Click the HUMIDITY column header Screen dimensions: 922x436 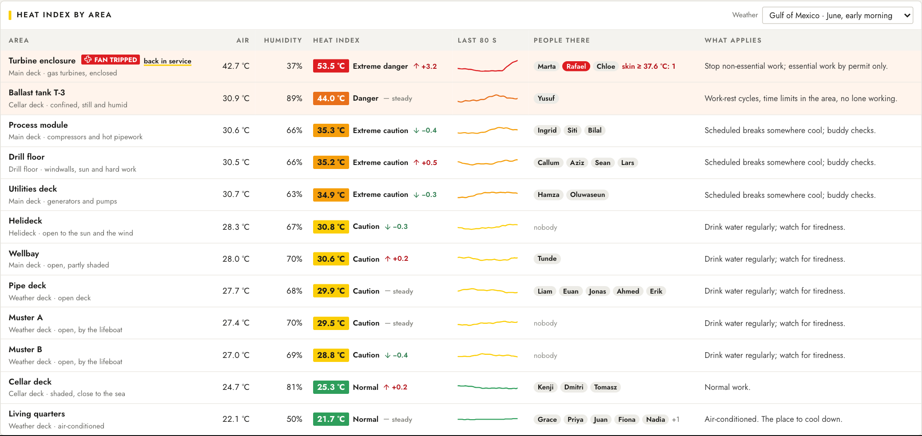point(283,40)
